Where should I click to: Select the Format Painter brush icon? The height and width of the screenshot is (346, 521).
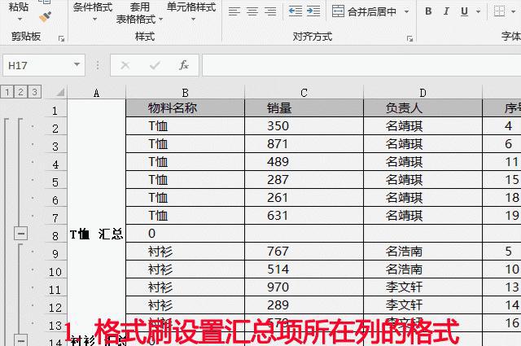pyautogui.click(x=46, y=16)
